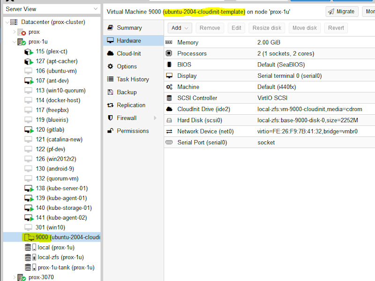375x281 pixels.
Task: Click the Memory row icon
Action: coord(169,42)
